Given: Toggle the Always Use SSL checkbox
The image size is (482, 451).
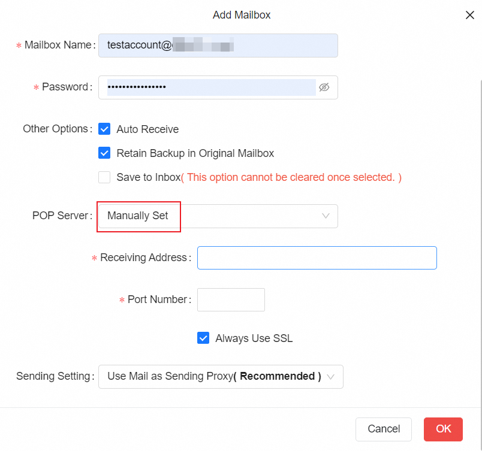Looking at the screenshot, I should [203, 338].
